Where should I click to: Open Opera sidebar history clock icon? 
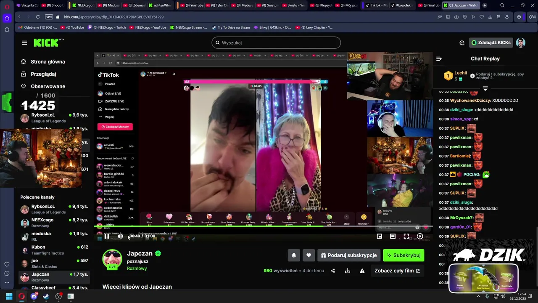pyautogui.click(x=7, y=274)
